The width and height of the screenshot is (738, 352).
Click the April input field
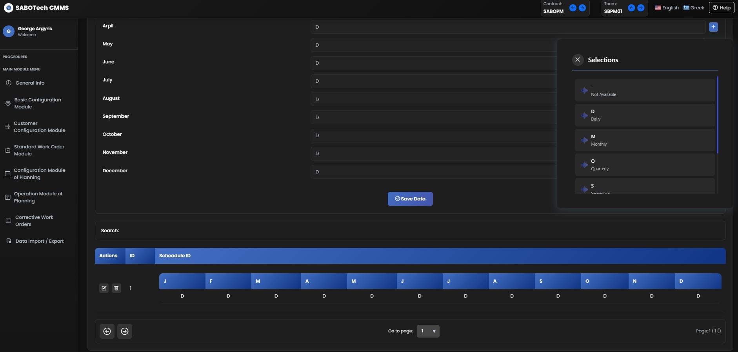[x=508, y=27]
